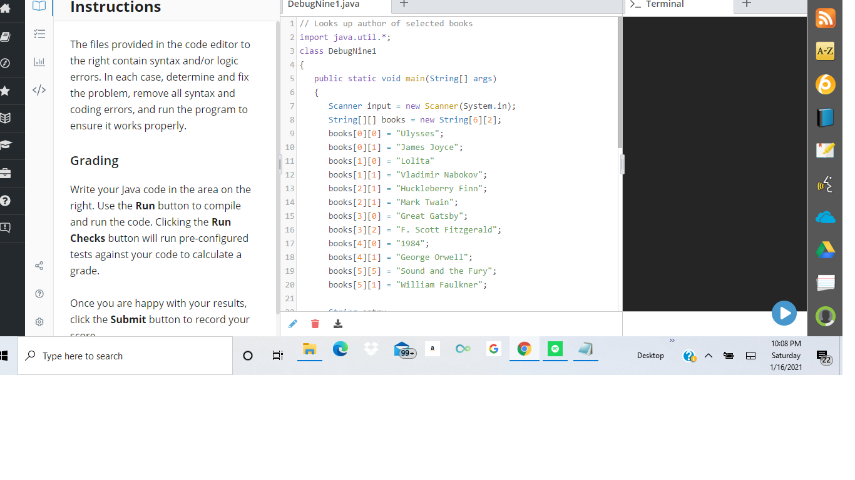
Task: Select the checklist panel icon
Action: 39,34
